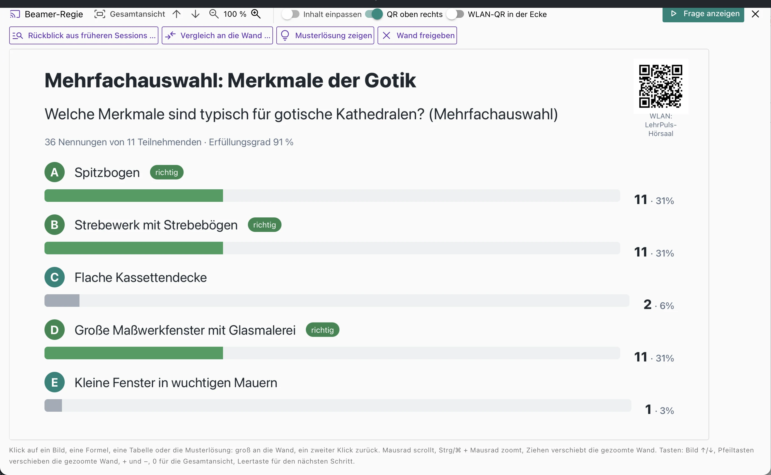The height and width of the screenshot is (475, 771).
Task: Close the Beamer-Regie view
Action: [x=755, y=14]
